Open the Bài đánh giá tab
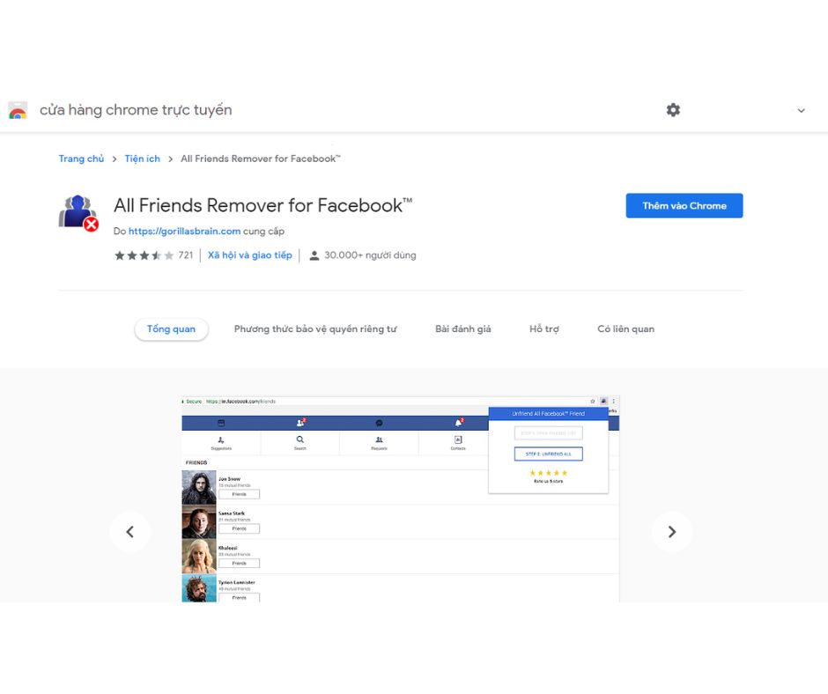Viewport: 828px width, 694px height. [462, 329]
